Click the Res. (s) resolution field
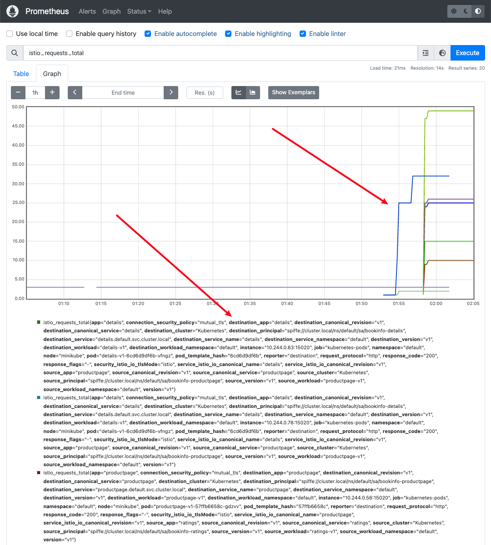Image resolution: width=491 pixels, height=545 pixels. coord(205,92)
